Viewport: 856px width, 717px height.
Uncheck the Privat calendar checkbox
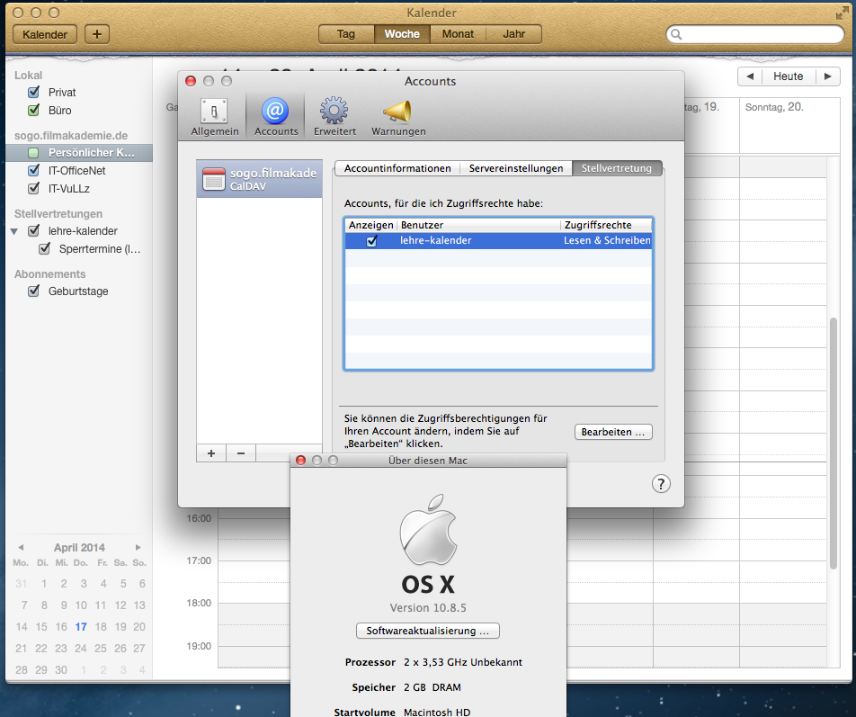pos(34,93)
